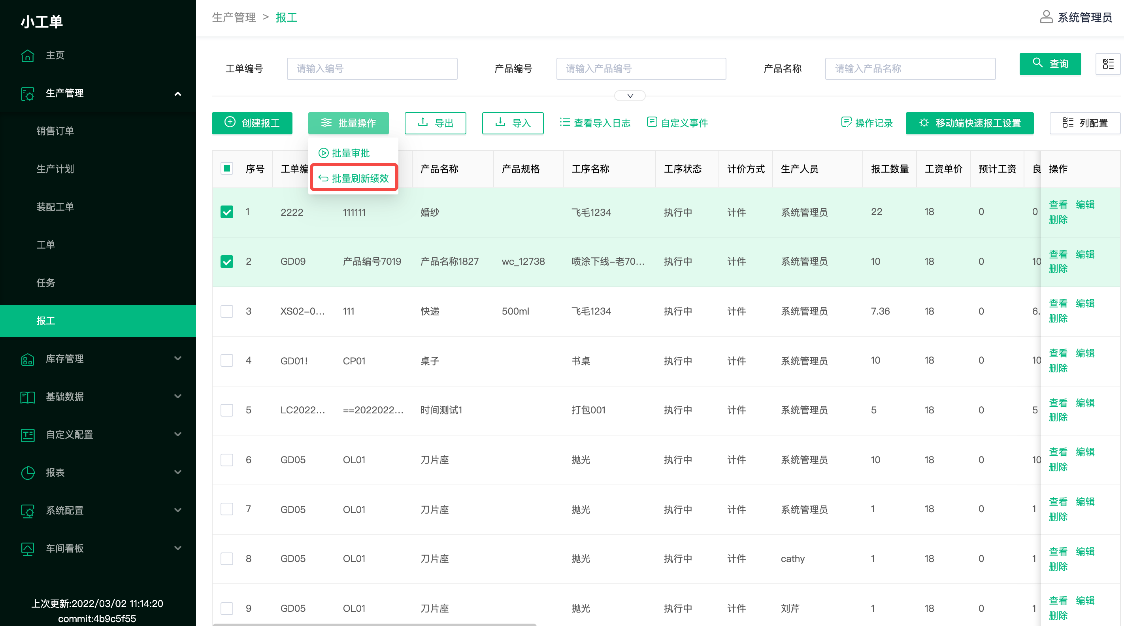Click 查看 for row 1 (婚纱)
Image resolution: width=1124 pixels, height=626 pixels.
pyautogui.click(x=1058, y=205)
